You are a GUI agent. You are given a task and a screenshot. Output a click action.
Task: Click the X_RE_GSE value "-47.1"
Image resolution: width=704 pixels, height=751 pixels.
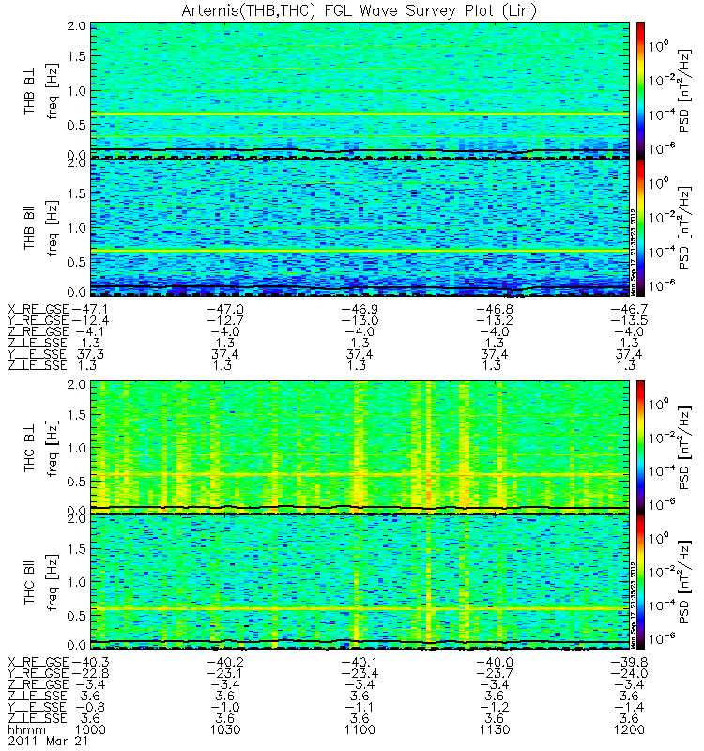(x=90, y=309)
